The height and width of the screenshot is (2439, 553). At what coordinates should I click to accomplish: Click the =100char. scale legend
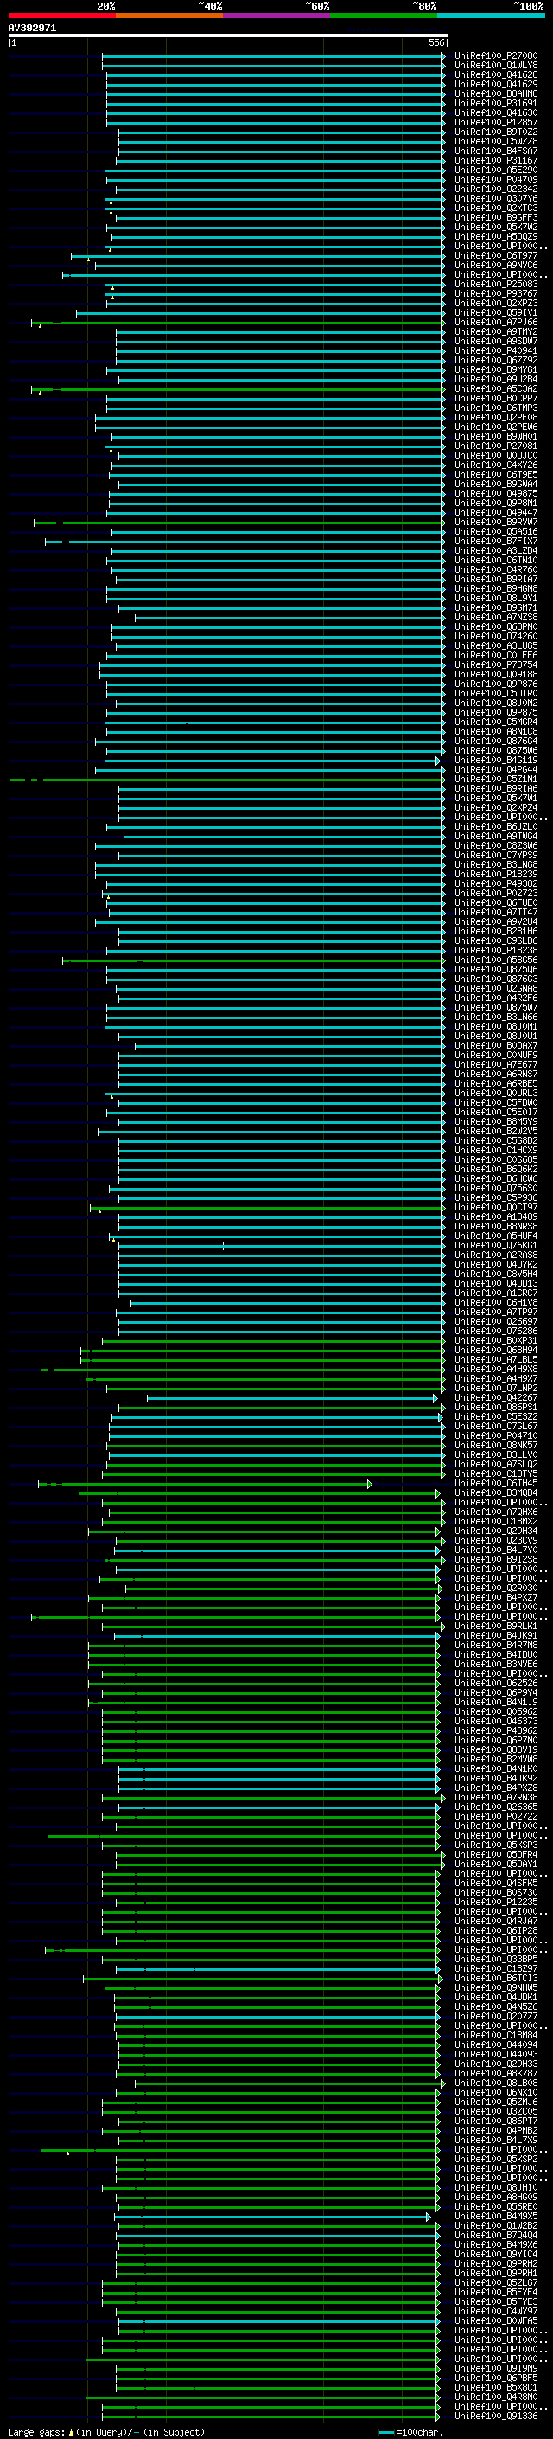coord(411,2432)
